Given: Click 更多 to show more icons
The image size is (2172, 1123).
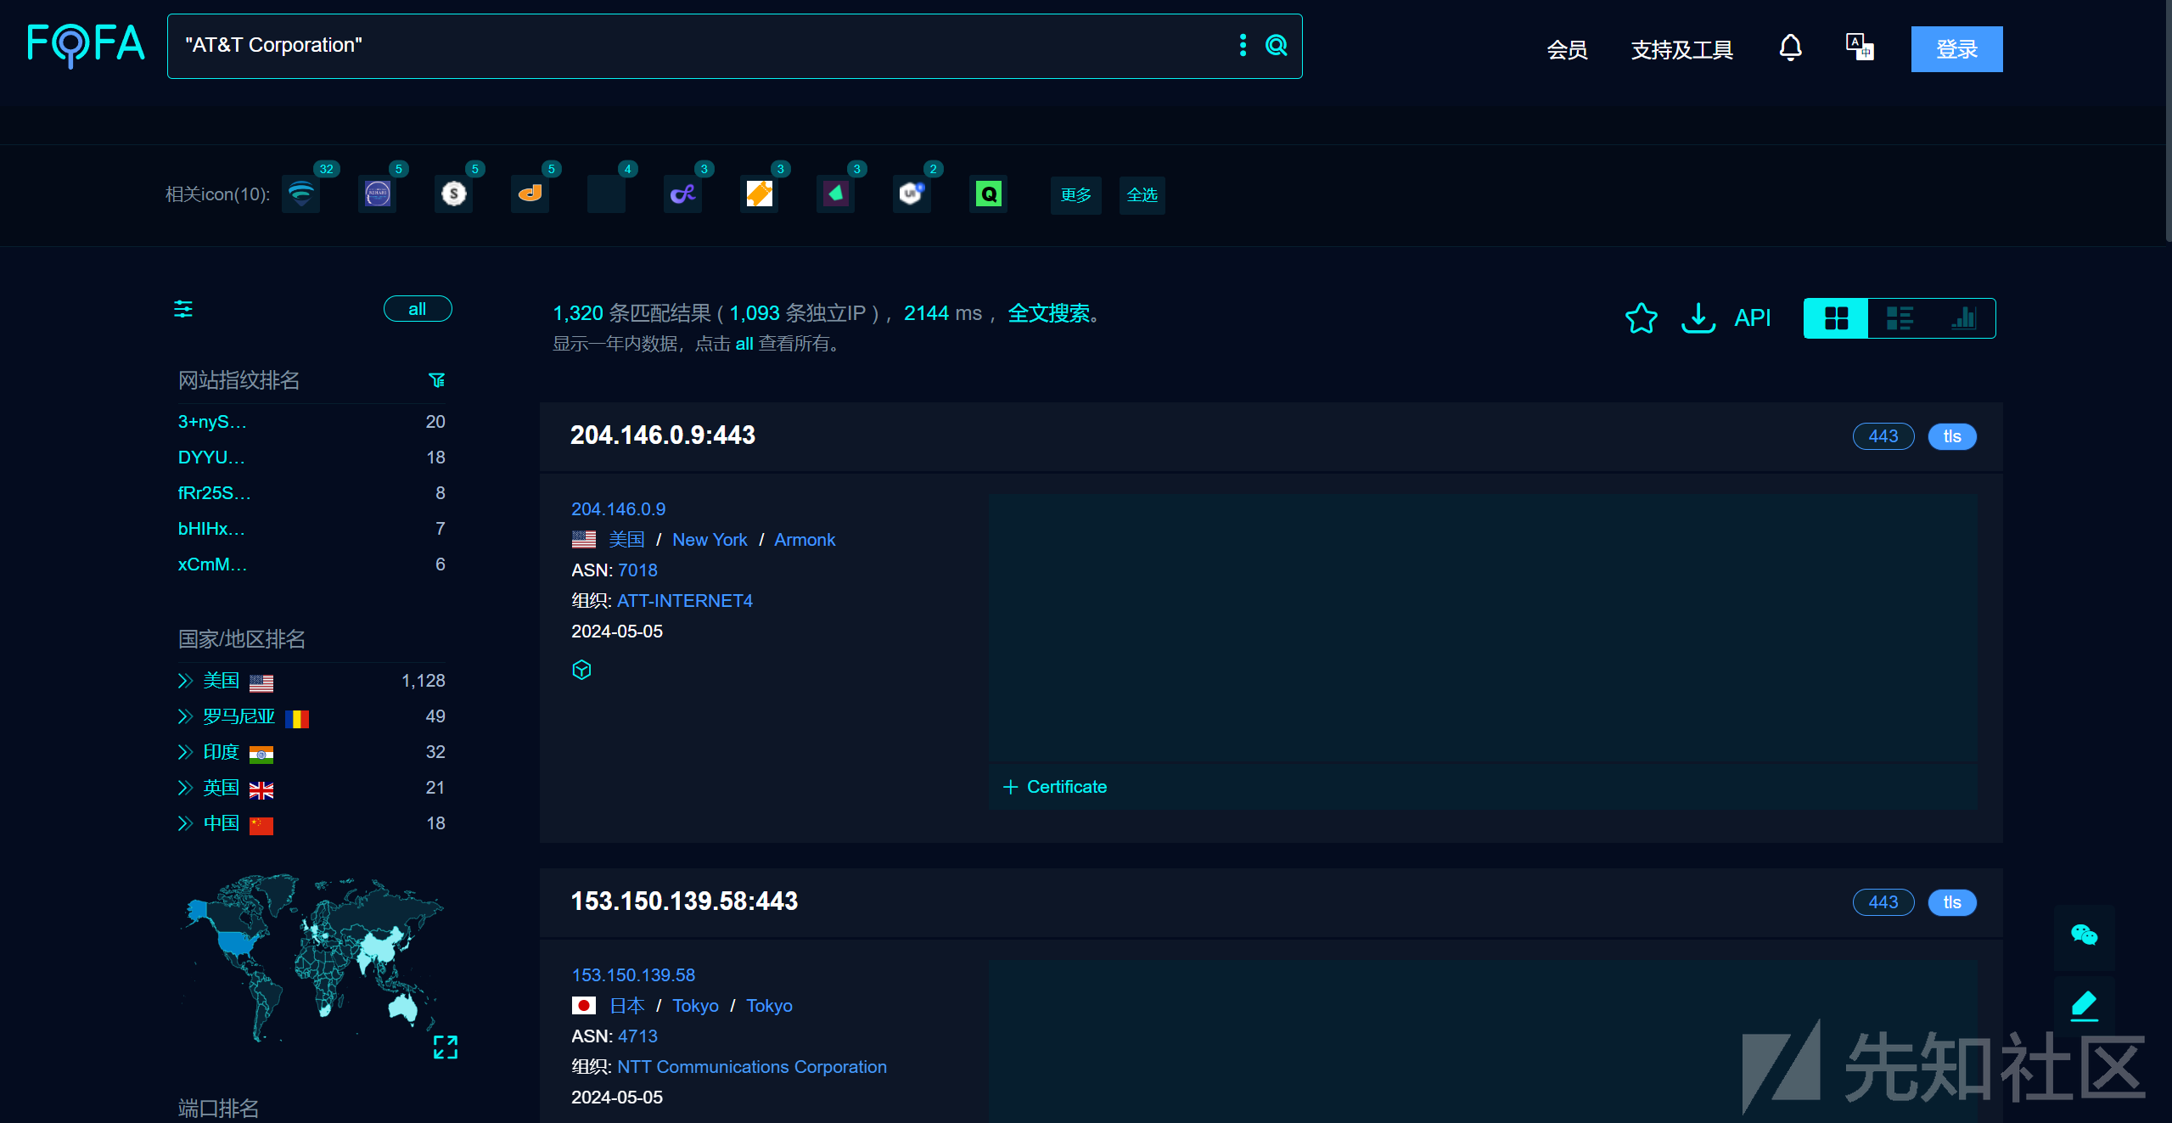Looking at the screenshot, I should [x=1075, y=195].
